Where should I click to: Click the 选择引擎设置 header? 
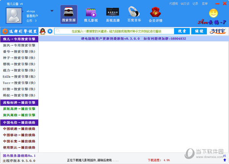[x=19, y=31]
